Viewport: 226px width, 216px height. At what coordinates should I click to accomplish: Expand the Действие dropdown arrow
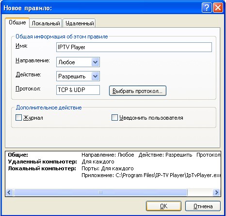pos(95,76)
